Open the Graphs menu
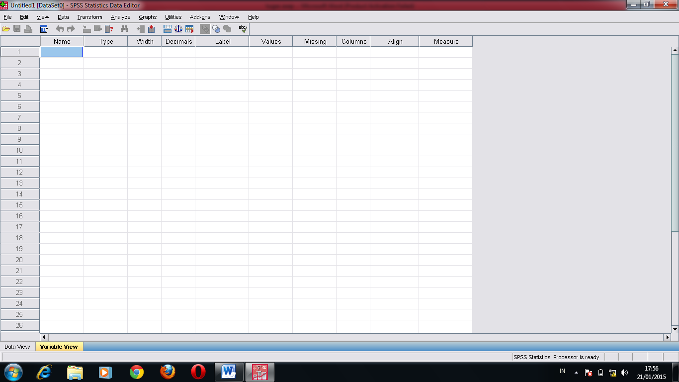The image size is (679, 382). pyautogui.click(x=148, y=17)
